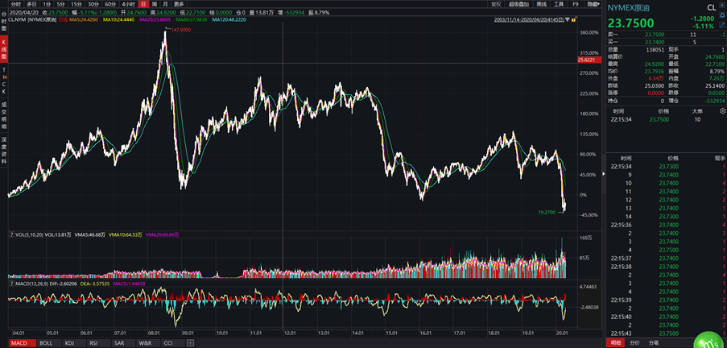Click the 复权 button

point(496,4)
